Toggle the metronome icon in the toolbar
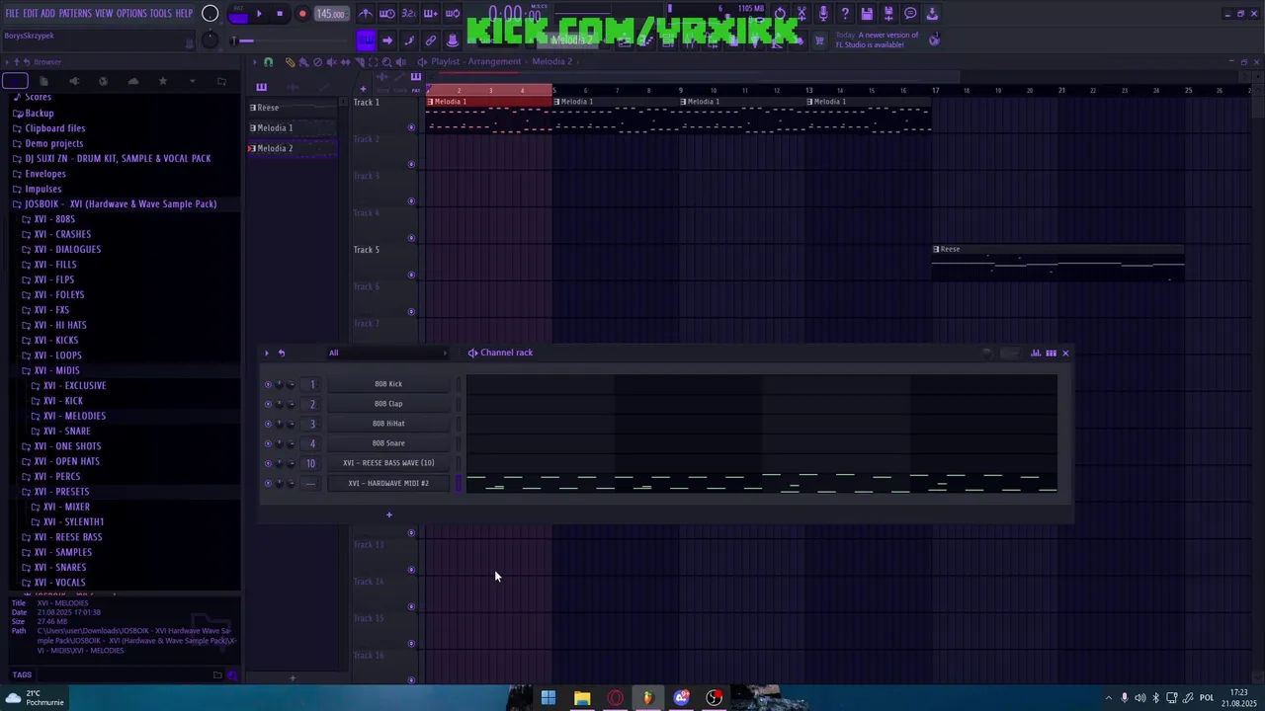Image resolution: width=1265 pixels, height=711 pixels. click(366, 14)
